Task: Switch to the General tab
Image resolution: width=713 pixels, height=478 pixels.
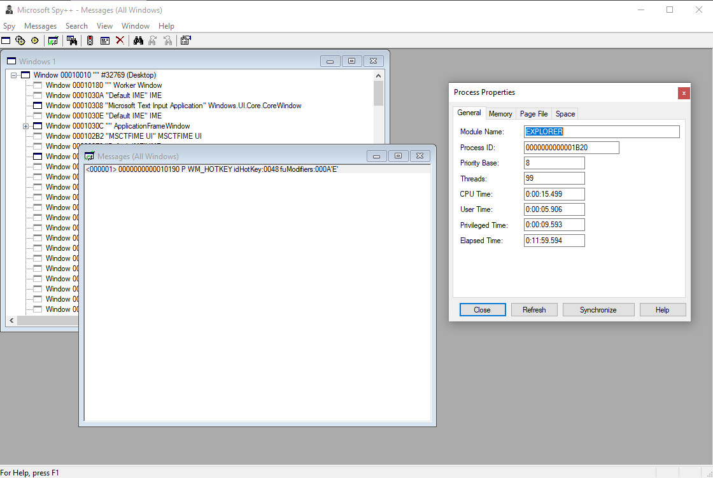Action: pyautogui.click(x=469, y=113)
